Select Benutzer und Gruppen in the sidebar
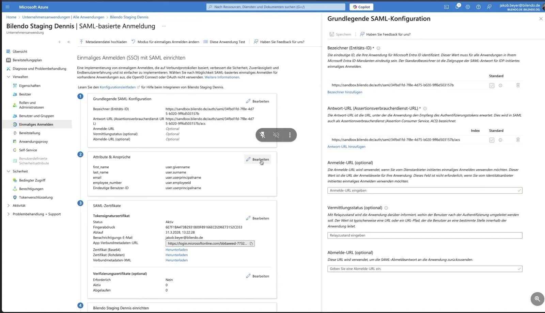The image size is (545, 313). 36,116
